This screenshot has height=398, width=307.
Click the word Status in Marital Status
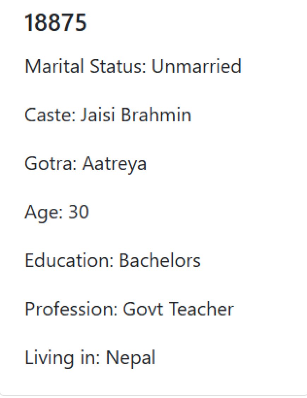tap(118, 66)
